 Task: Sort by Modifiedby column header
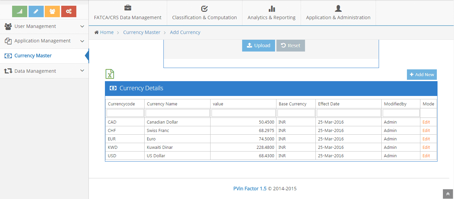click(x=401, y=104)
